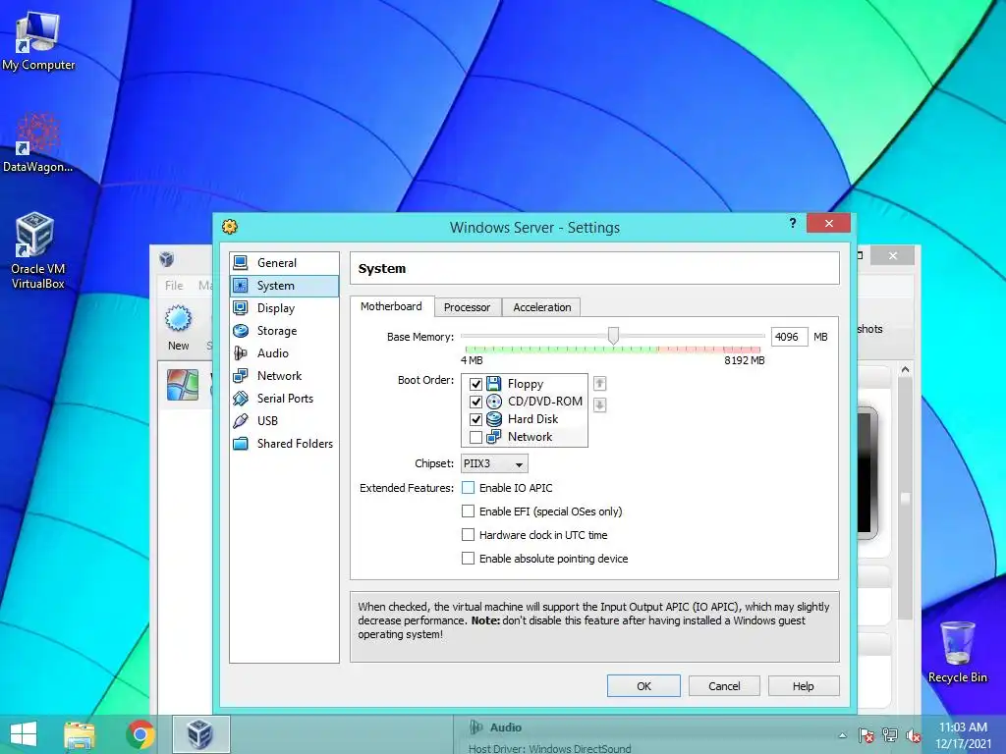
Task: Click the Network boot device icon
Action: [493, 437]
